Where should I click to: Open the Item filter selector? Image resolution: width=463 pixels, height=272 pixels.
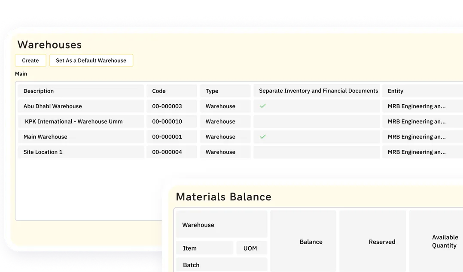pos(205,248)
